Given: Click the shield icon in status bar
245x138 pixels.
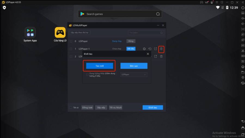Looking at the screenshot, I should tap(4, 8).
